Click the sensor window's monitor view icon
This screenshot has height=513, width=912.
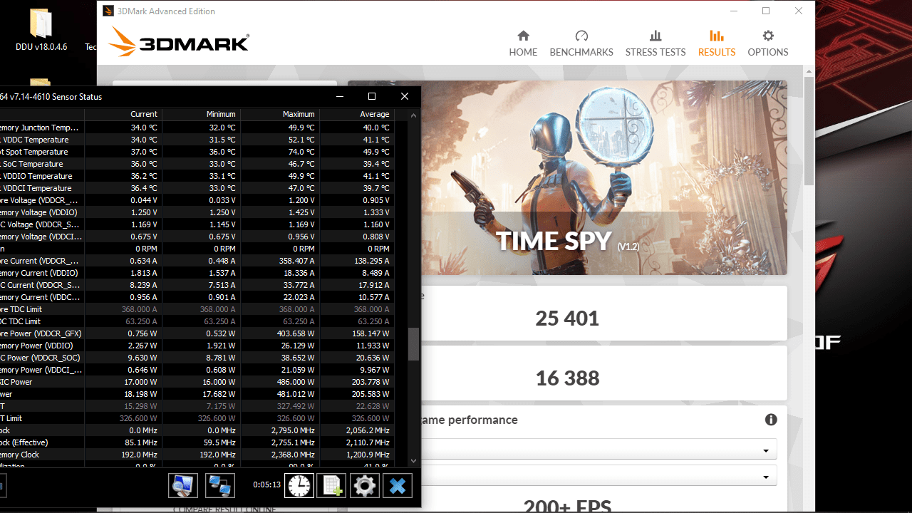pos(183,486)
